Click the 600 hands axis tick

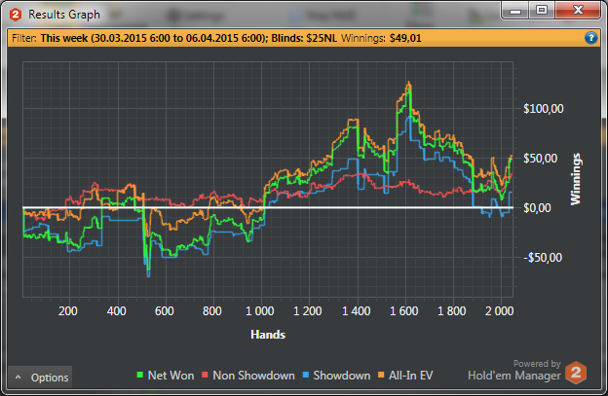(x=164, y=311)
